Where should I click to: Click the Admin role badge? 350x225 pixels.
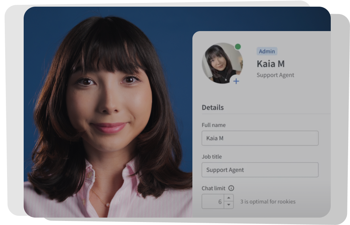[267, 51]
